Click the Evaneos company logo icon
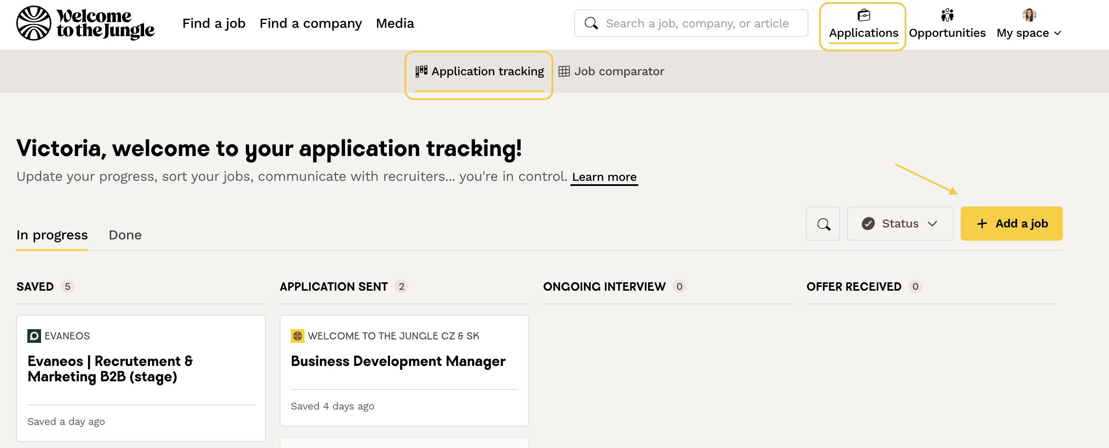 (34, 336)
